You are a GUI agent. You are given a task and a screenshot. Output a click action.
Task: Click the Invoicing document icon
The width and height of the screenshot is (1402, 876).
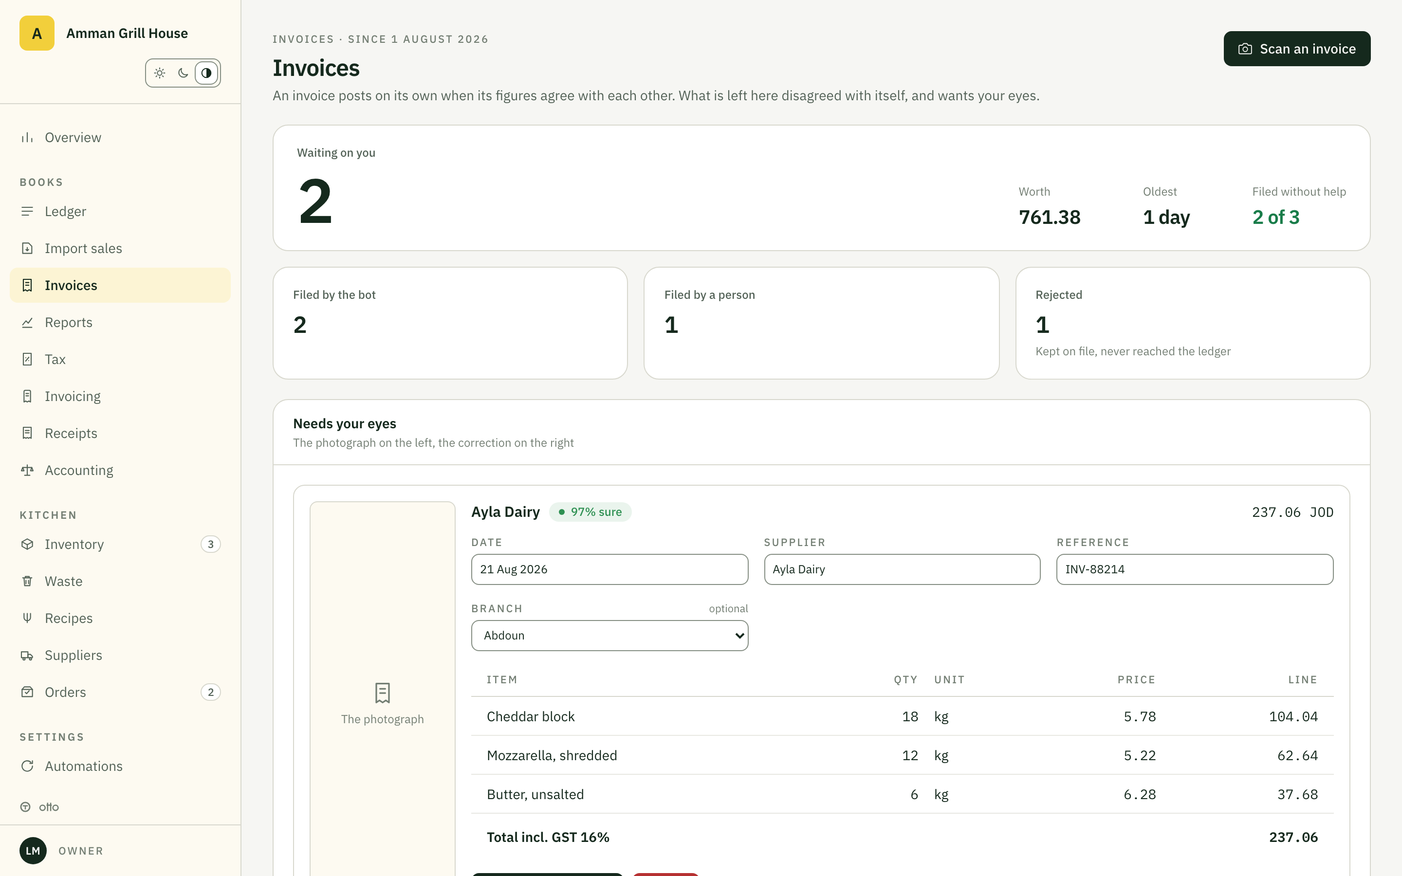pos(27,396)
